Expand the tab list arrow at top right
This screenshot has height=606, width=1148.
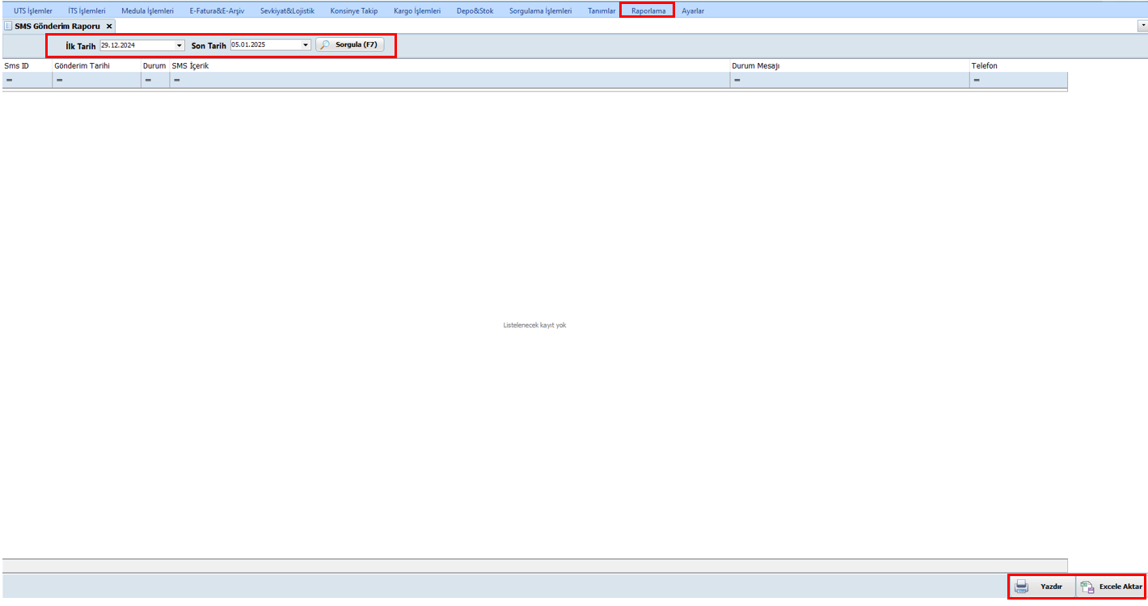[x=1142, y=26]
